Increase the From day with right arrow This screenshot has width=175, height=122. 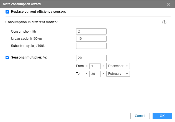pos(103,66)
